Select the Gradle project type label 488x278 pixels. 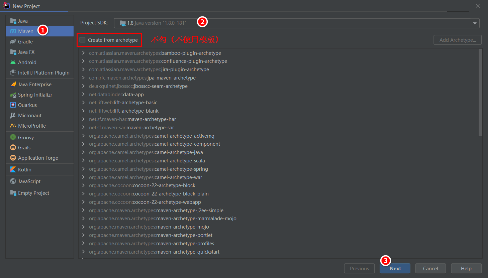point(25,42)
